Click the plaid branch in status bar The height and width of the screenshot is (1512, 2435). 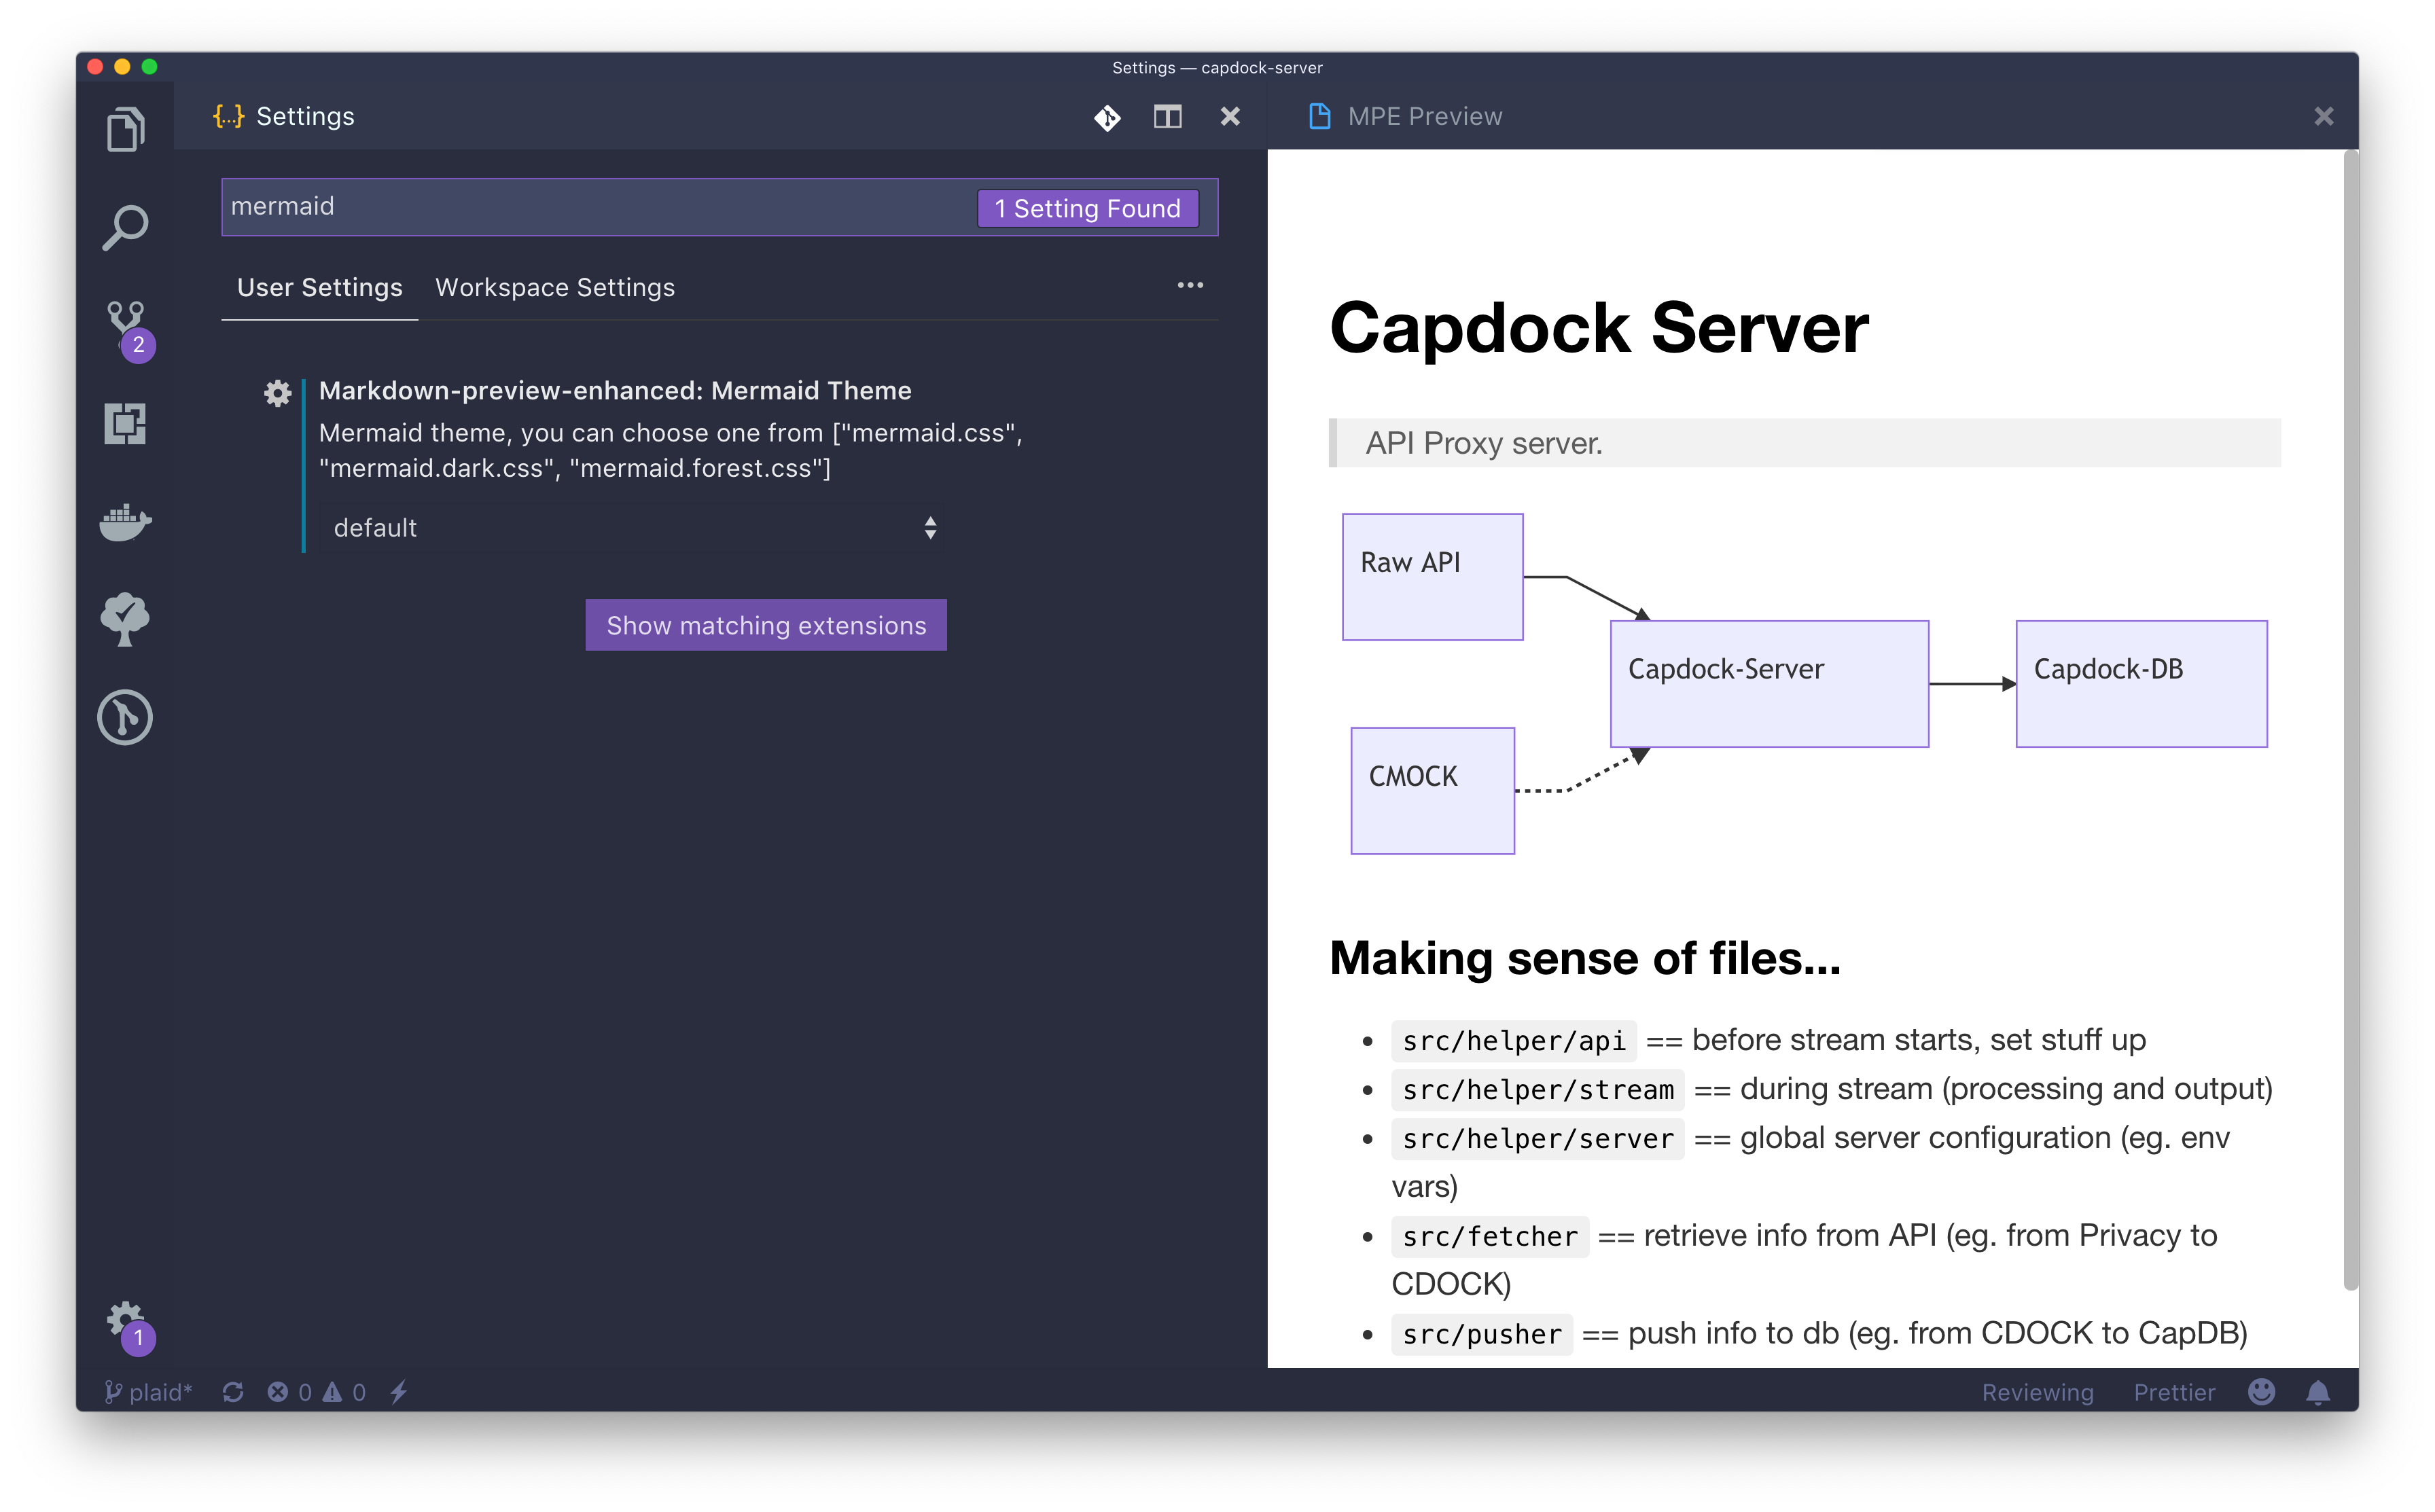click(x=148, y=1392)
